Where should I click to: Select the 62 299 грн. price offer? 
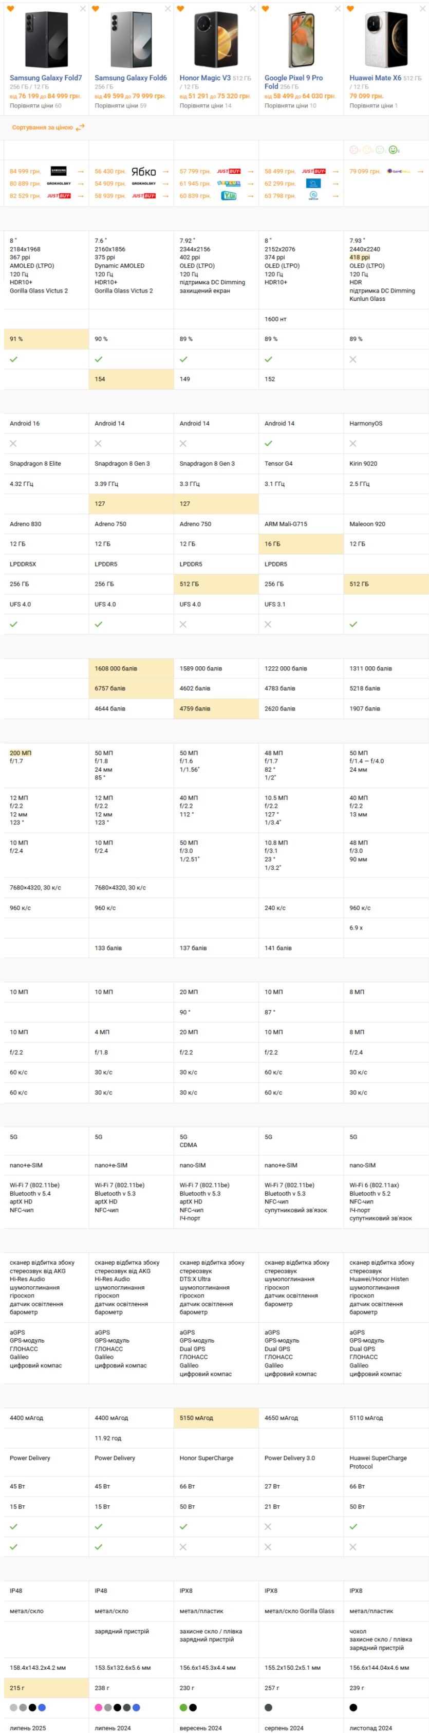[x=279, y=184]
